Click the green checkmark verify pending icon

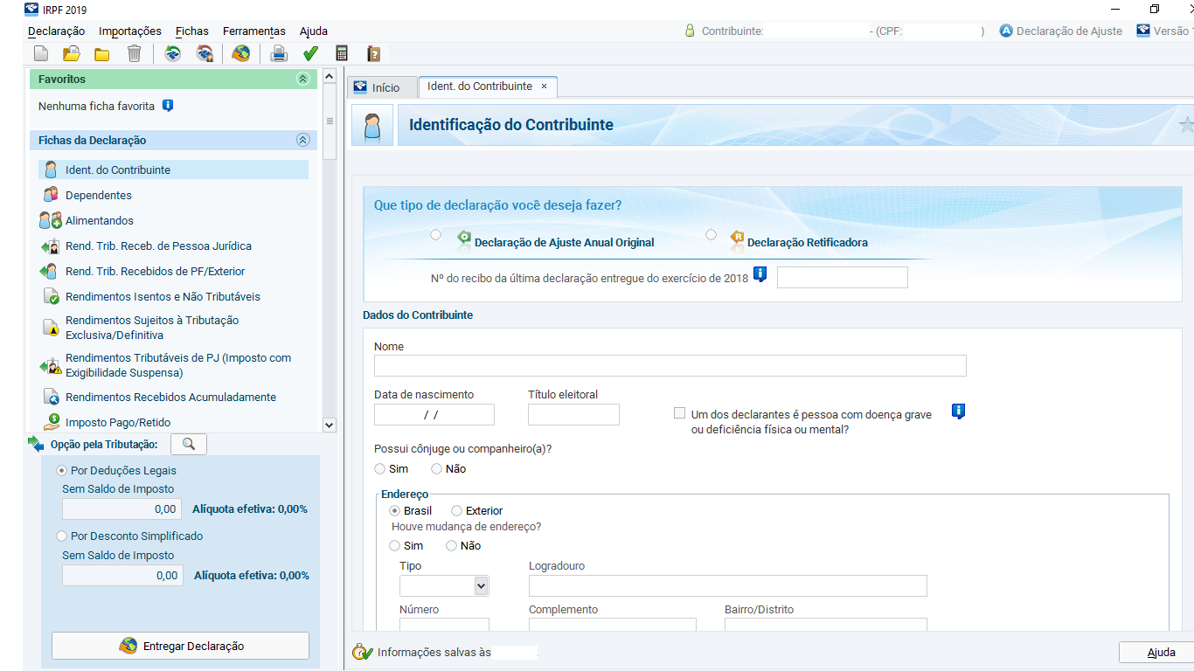[x=310, y=54]
